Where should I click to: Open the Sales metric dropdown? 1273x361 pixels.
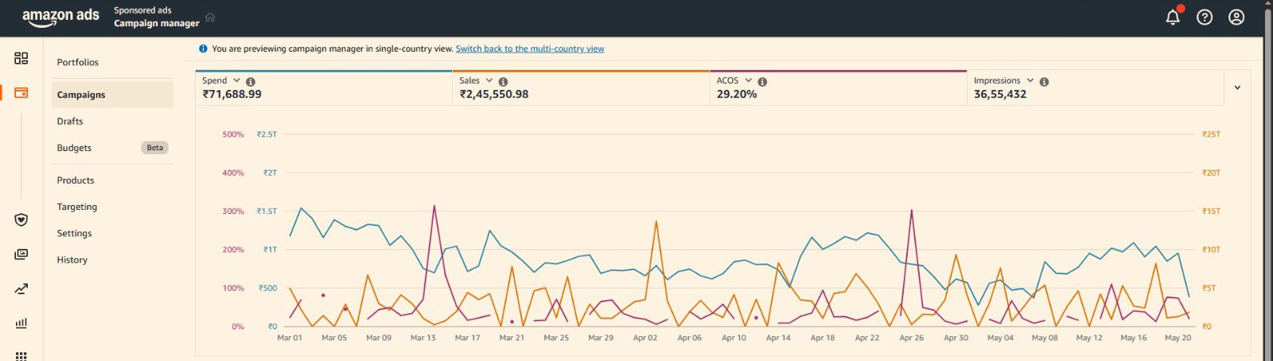click(489, 80)
